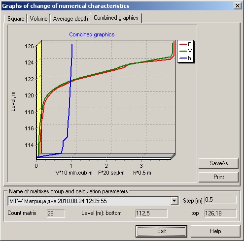Click the blue Combined graphics chart title

click(x=92, y=34)
